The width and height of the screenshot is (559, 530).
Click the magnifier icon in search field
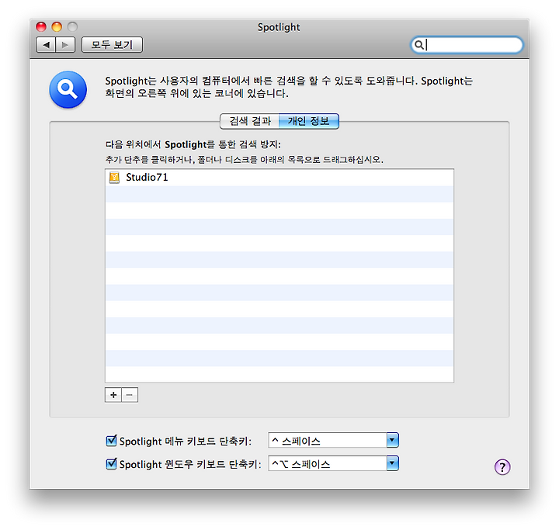coord(419,45)
